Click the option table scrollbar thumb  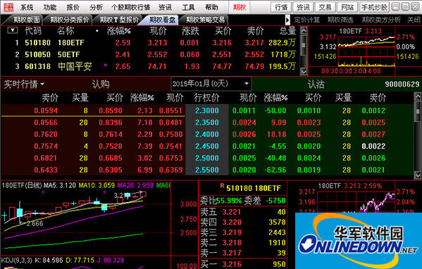418,111
